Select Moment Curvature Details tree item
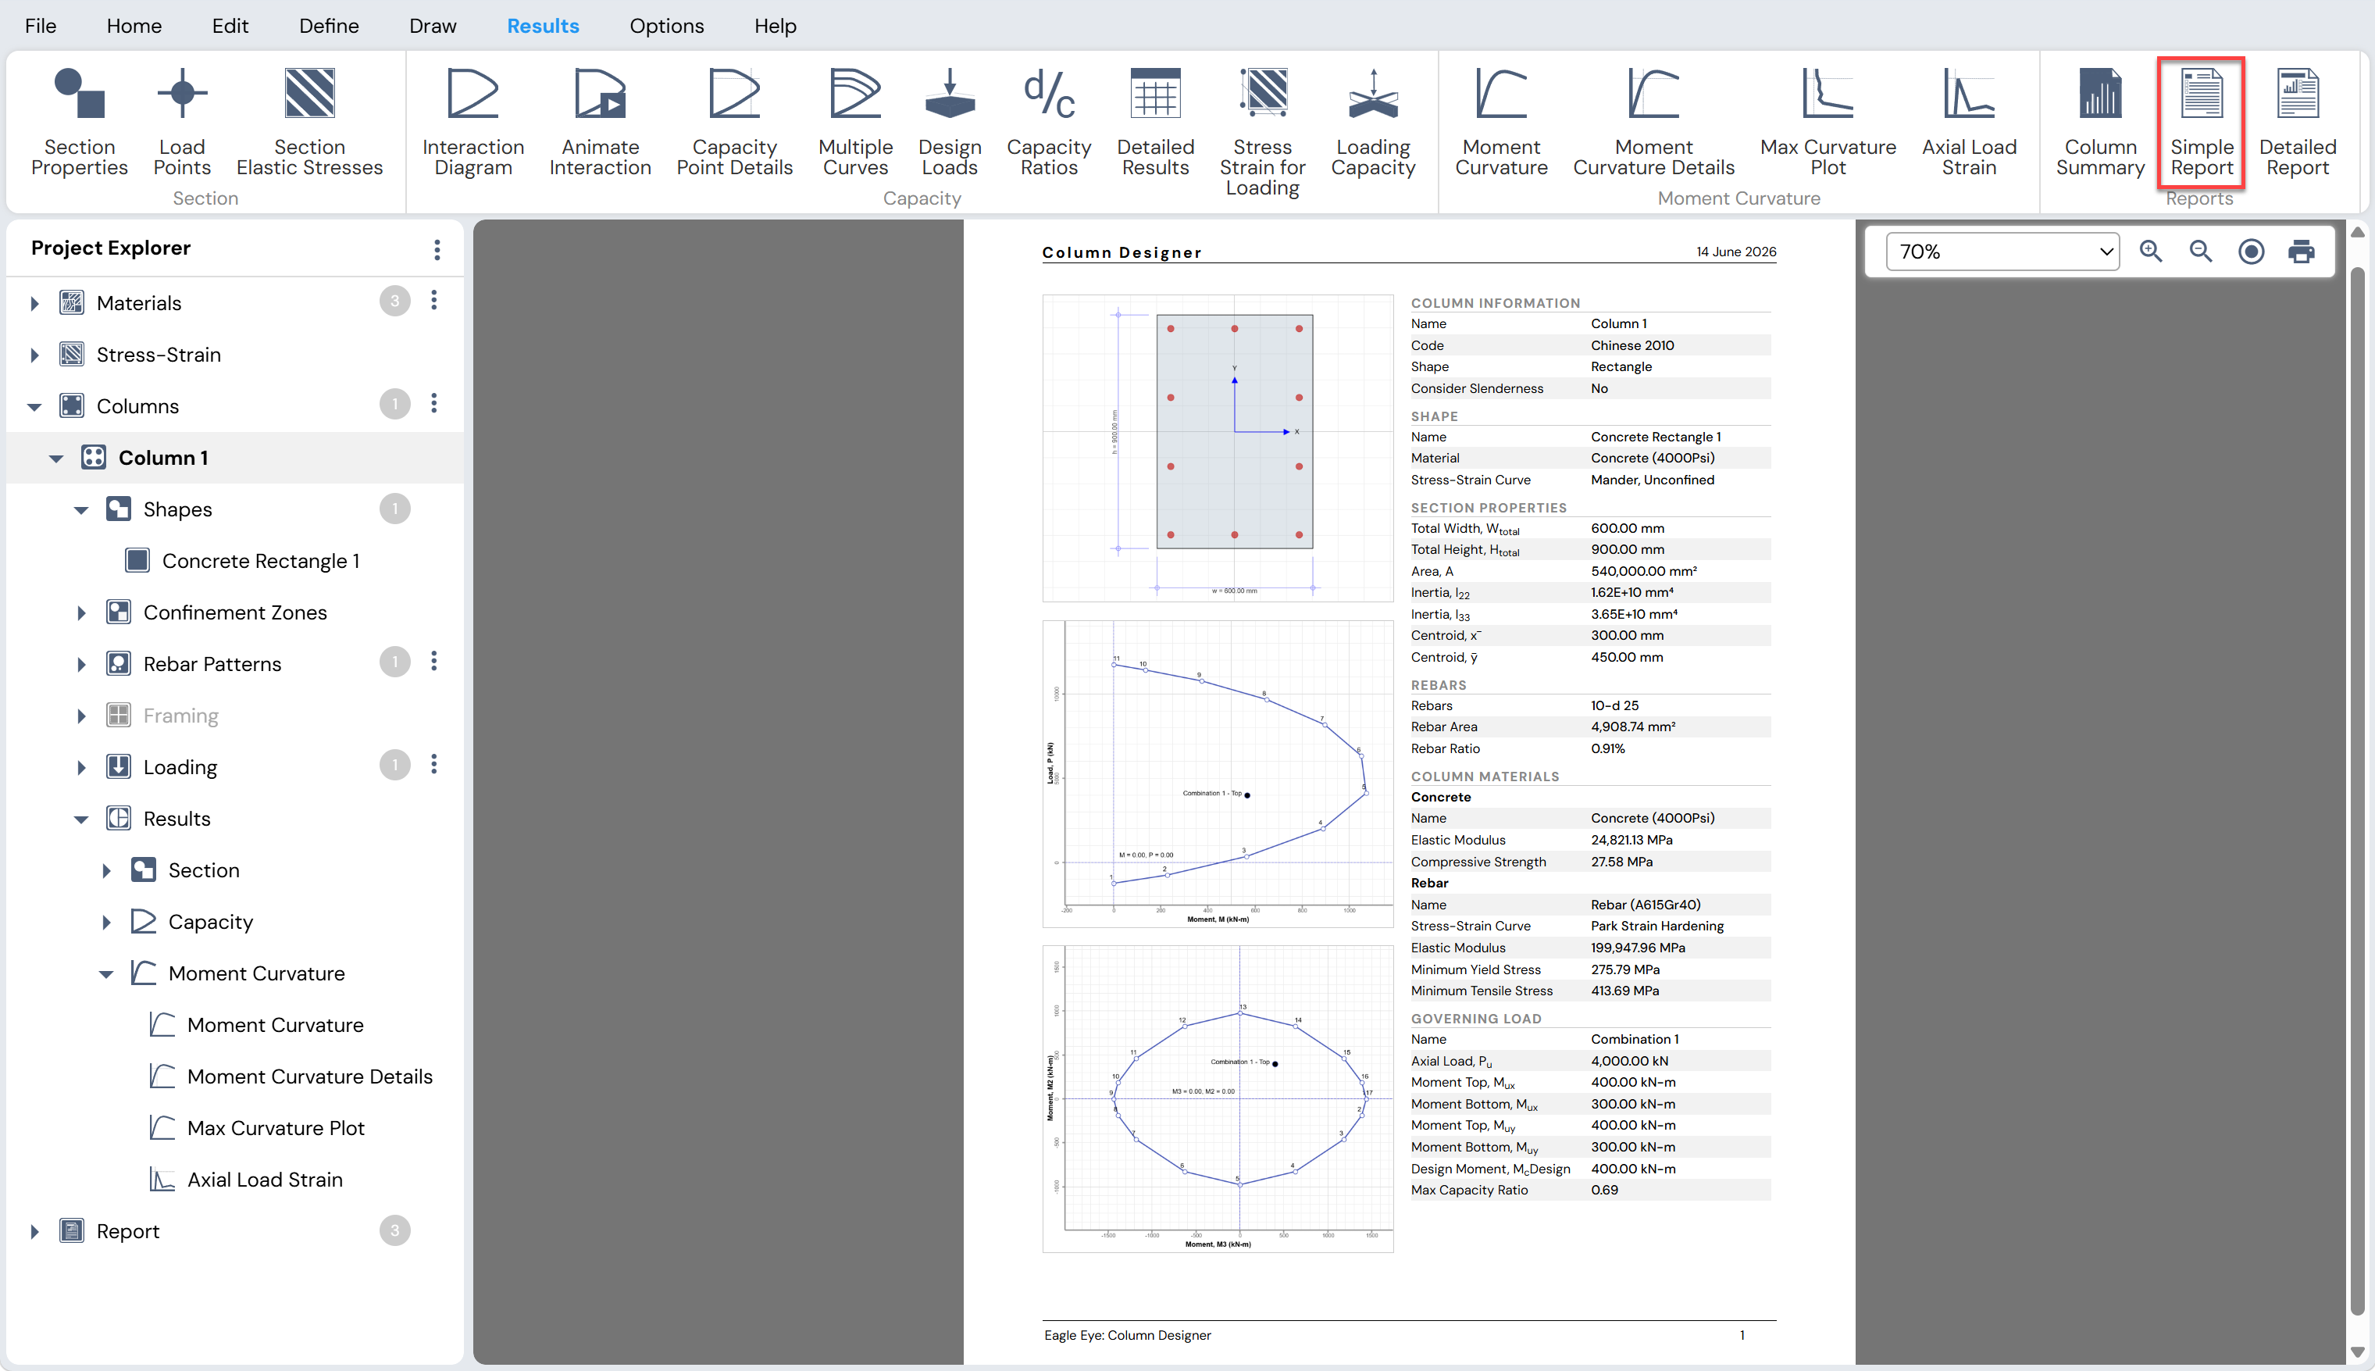 coord(310,1076)
